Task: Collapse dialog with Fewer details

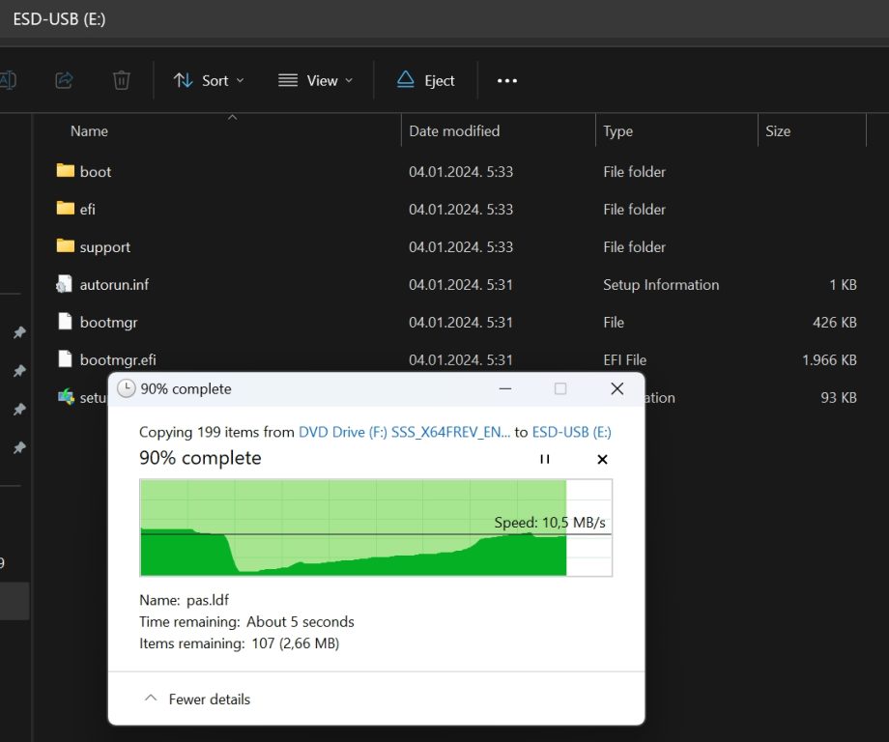Action: point(197,699)
